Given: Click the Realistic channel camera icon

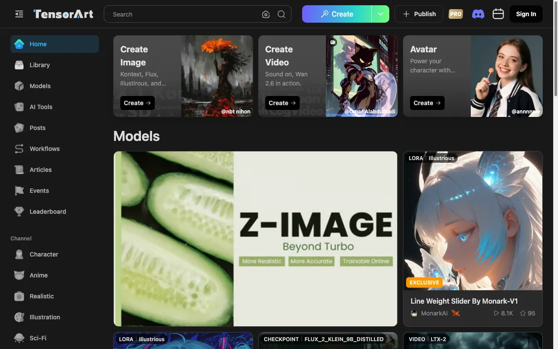Looking at the screenshot, I should [19, 296].
